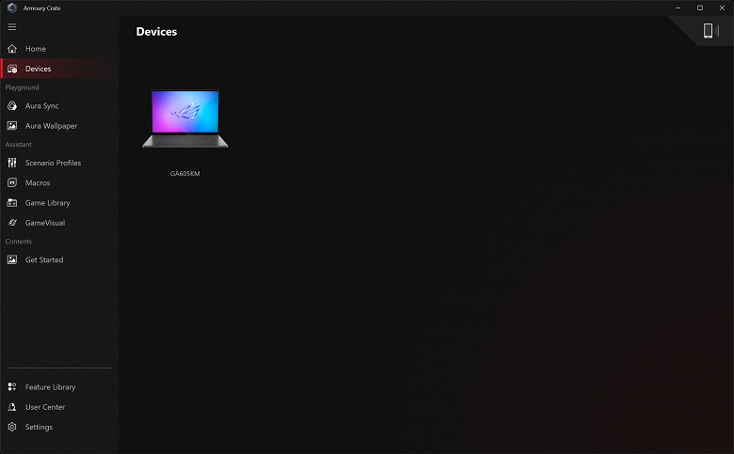The image size is (734, 454).
Task: Open Settings label
Action: tap(39, 428)
